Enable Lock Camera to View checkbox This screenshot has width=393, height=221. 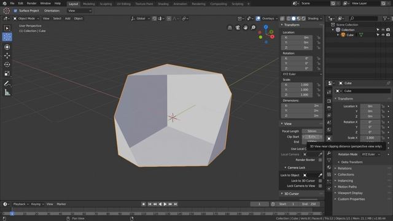point(320,186)
